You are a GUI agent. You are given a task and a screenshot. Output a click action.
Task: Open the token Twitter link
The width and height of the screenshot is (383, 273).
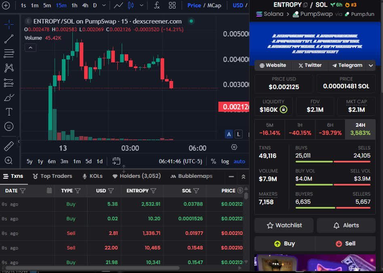[310, 65]
